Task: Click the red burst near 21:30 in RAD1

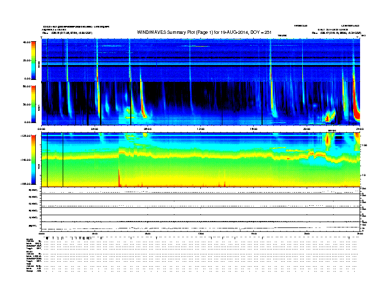Action: pyautogui.click(x=327, y=118)
